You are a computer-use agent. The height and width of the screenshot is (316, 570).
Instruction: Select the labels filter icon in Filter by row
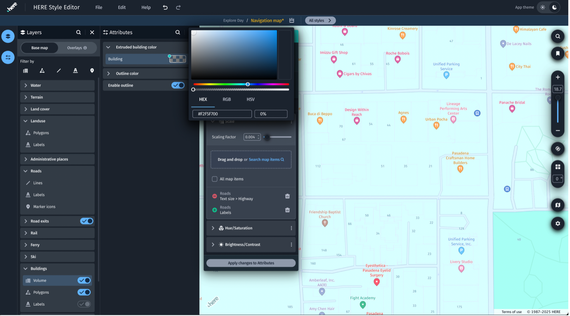pos(76,71)
